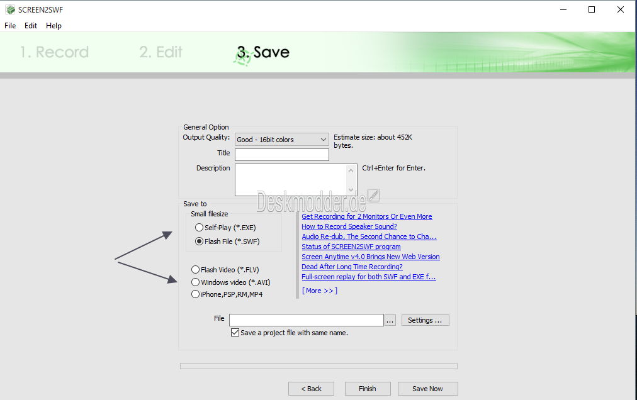Open Screen Anytime v4.0 Web Version link
The image size is (637, 400).
pos(371,257)
